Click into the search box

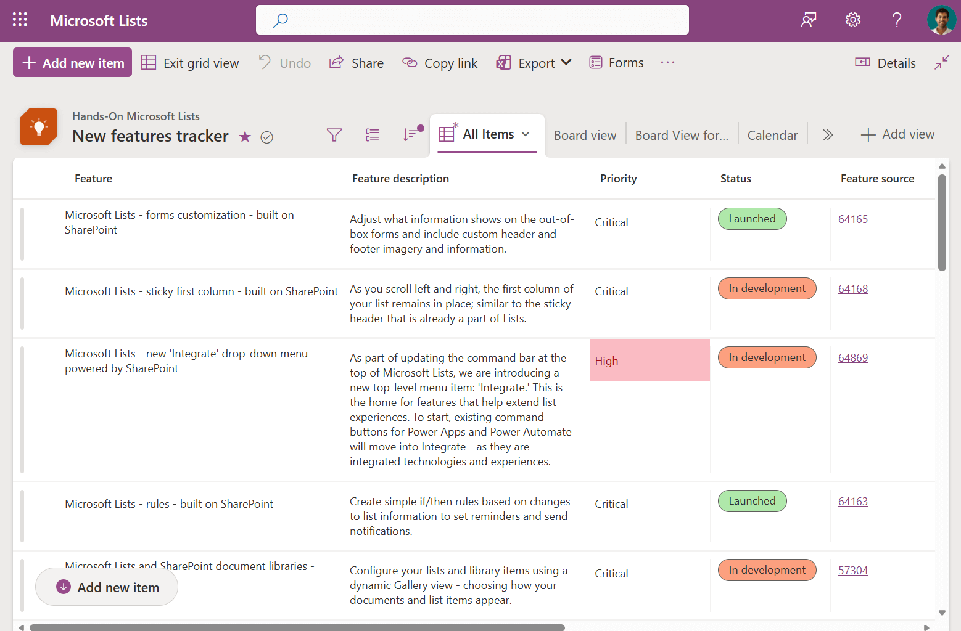pyautogui.click(x=472, y=20)
